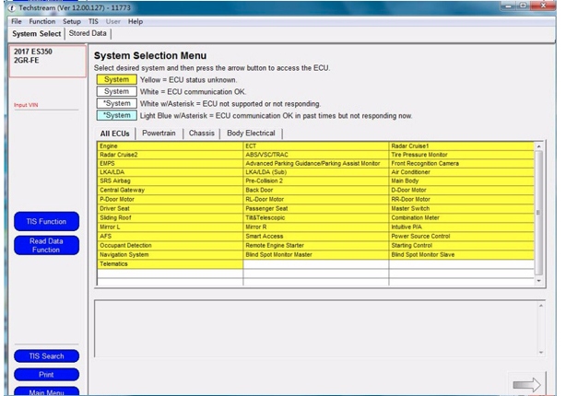Click the lower message pane scroll up arrow
This screenshot has height=396, width=566.
click(541, 306)
